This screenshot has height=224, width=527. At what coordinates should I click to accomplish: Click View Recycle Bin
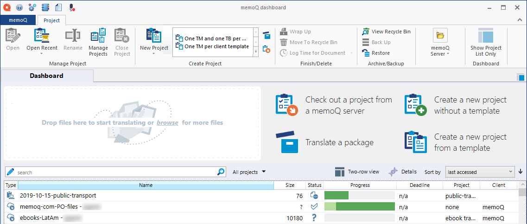click(386, 32)
